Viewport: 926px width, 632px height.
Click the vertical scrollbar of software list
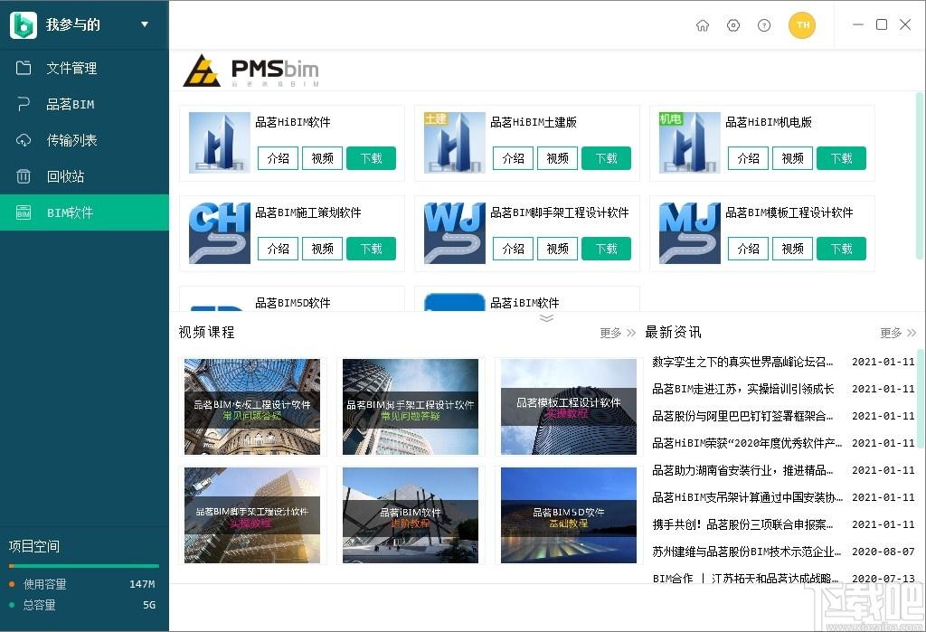920,175
